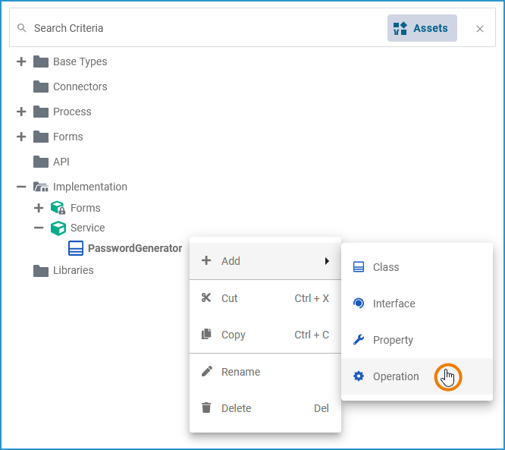The width and height of the screenshot is (505, 450).
Task: Choose Delete from the context menu
Action: point(265,408)
